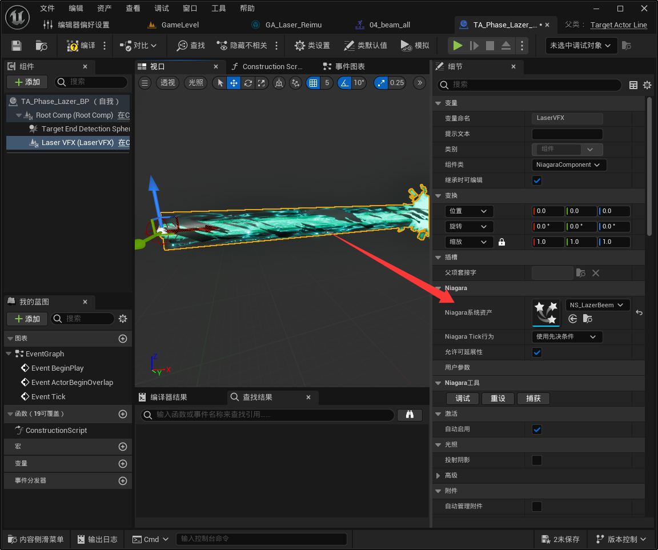The width and height of the screenshot is (658, 550).
Task: Toggle surface snapping icon
Action: (x=296, y=83)
